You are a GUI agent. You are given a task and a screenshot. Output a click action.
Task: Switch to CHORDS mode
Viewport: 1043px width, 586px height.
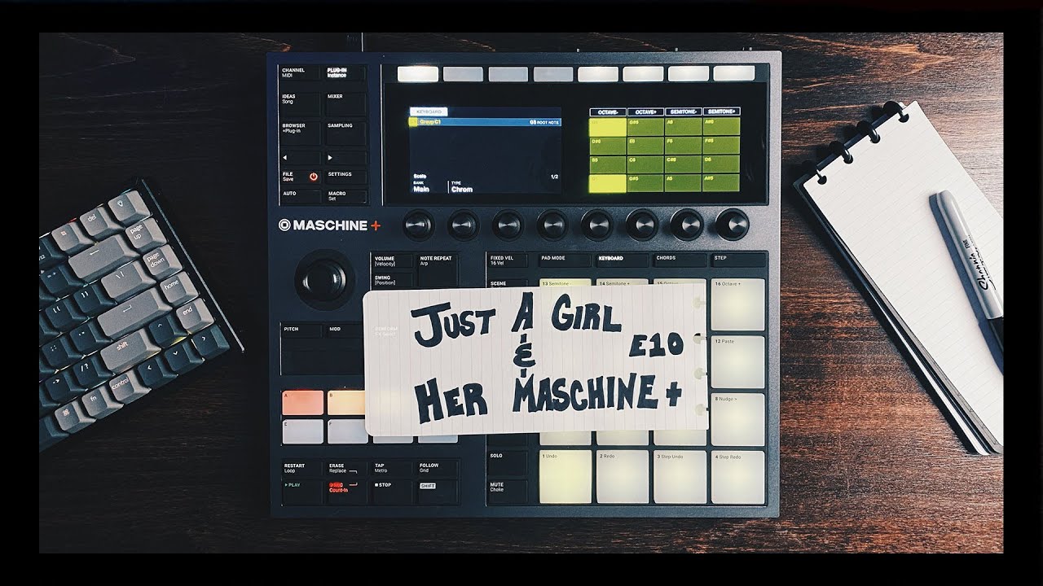tap(680, 260)
